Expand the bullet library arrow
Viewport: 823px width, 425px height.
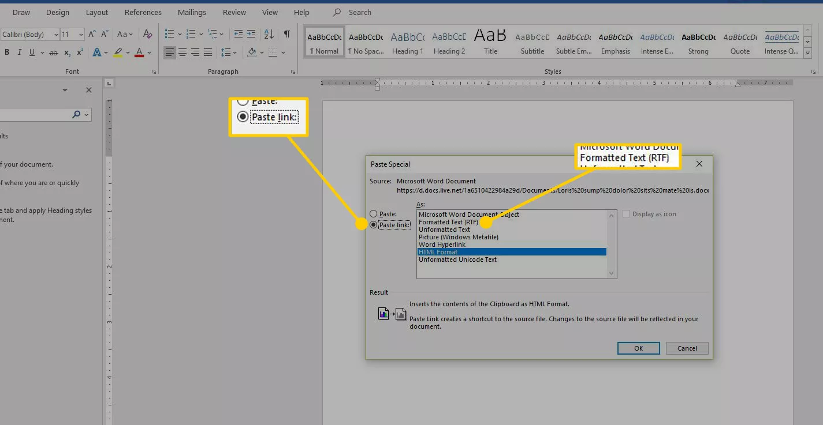coord(180,35)
